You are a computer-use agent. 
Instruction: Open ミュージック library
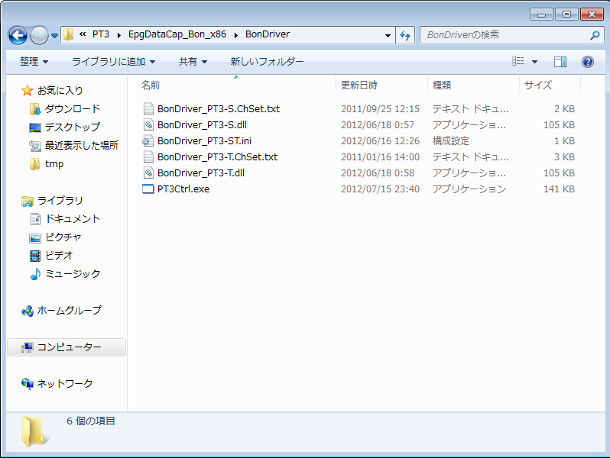click(x=73, y=273)
